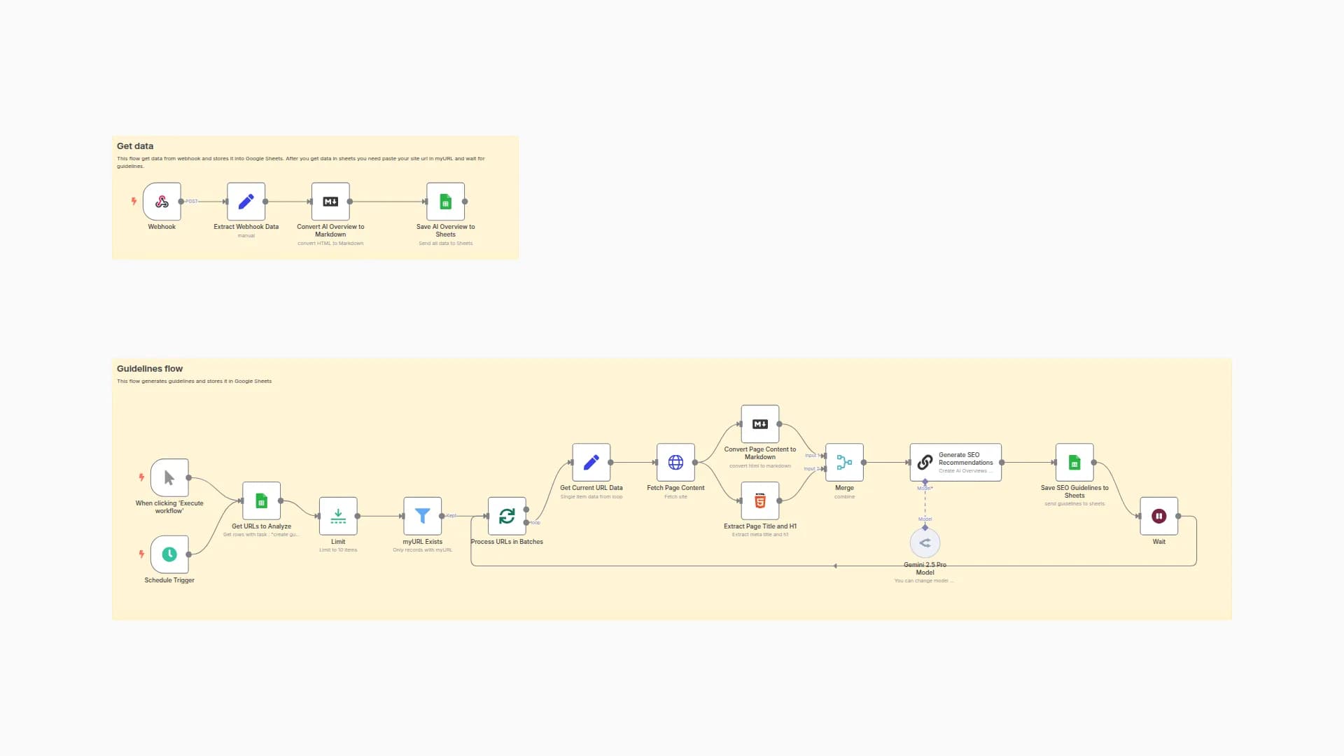Click the Webhook node output connector
The image size is (1344, 756).
click(181, 202)
